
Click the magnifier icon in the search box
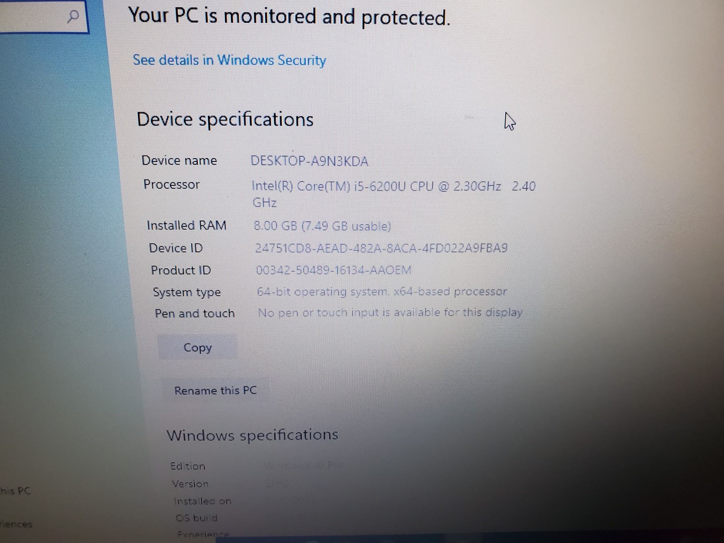click(x=73, y=16)
